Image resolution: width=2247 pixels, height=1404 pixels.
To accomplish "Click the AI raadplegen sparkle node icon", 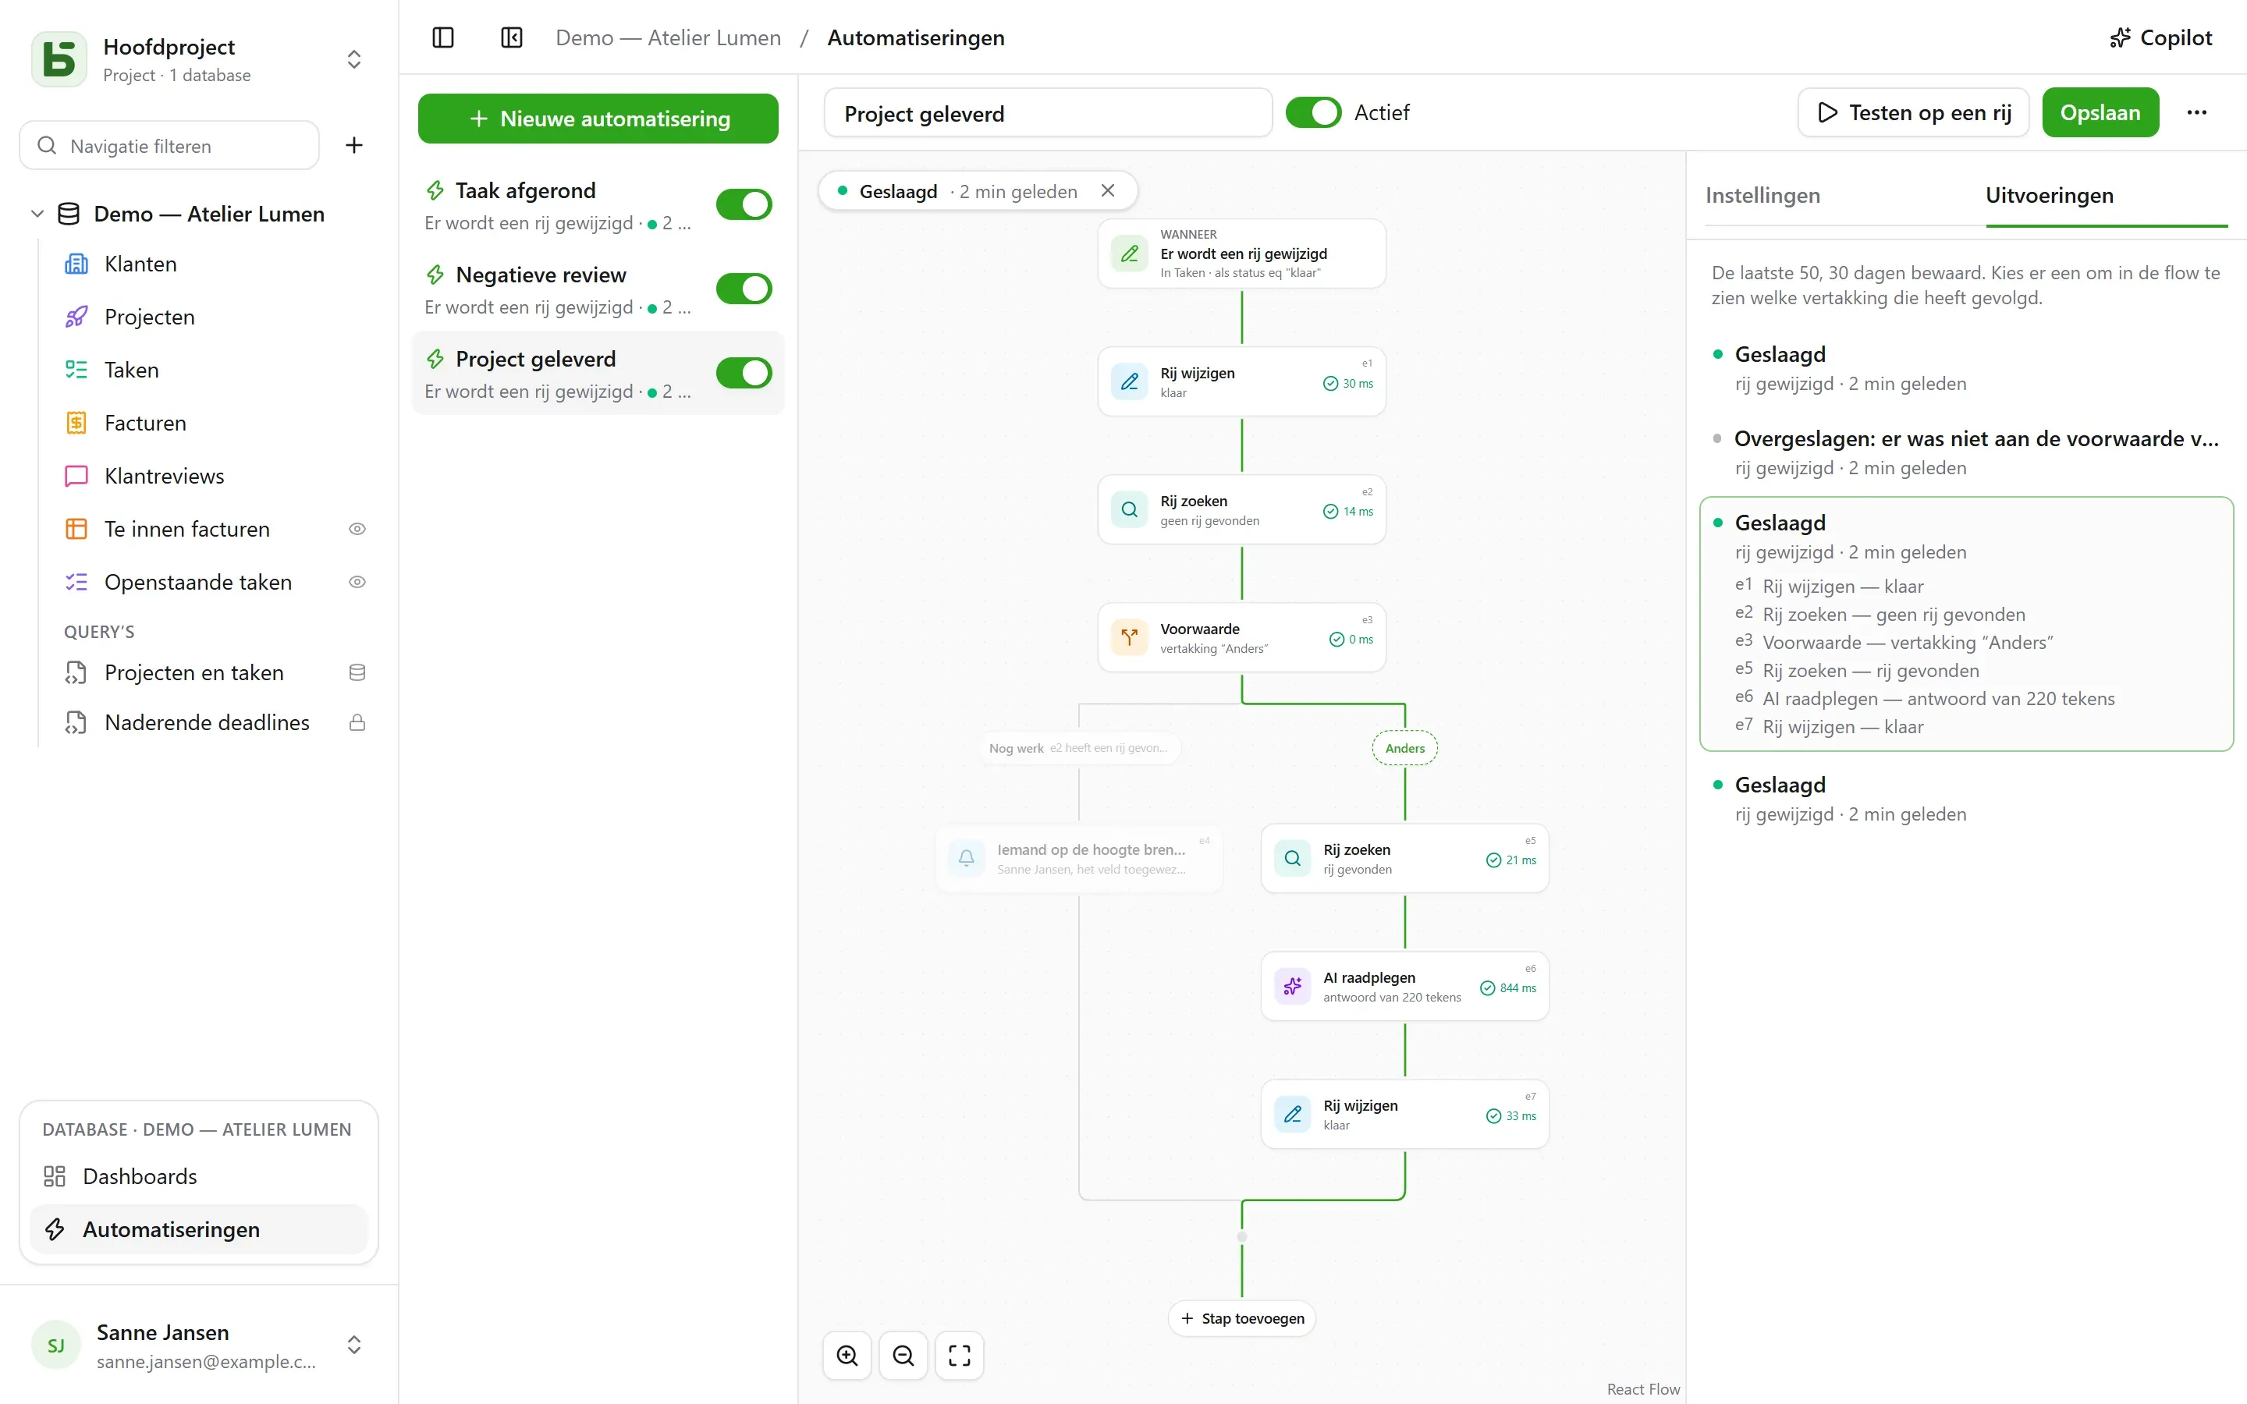I will [1293, 986].
